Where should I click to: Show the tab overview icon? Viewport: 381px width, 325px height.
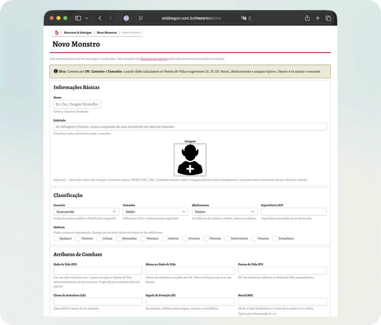328,18
